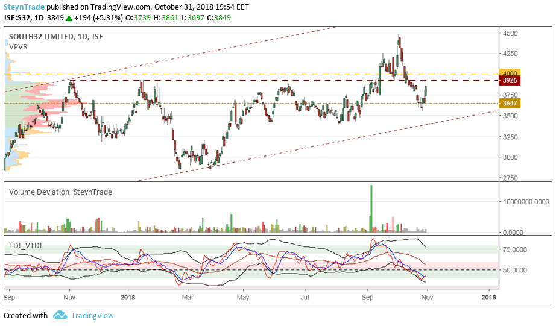This screenshot has width=556, height=326.
Task: Click the Nov 2017 time axis label
Action: 69,297
